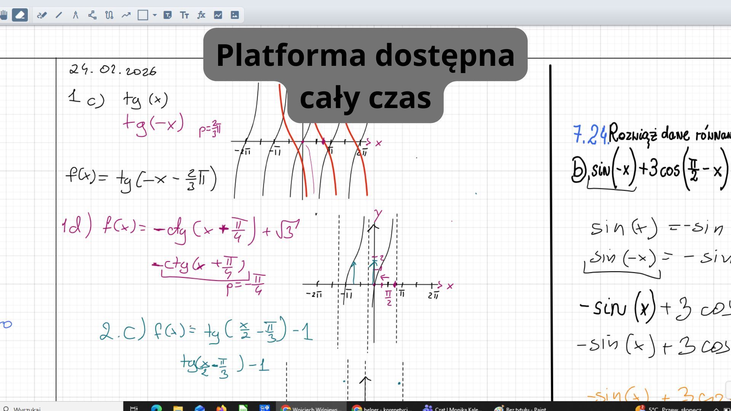Viewport: 731px width, 411px height.
Task: Select the hand pan tool
Action: 4,15
